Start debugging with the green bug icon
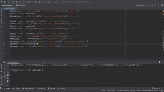Screen dimensions: 164x92 pos(152,5)
